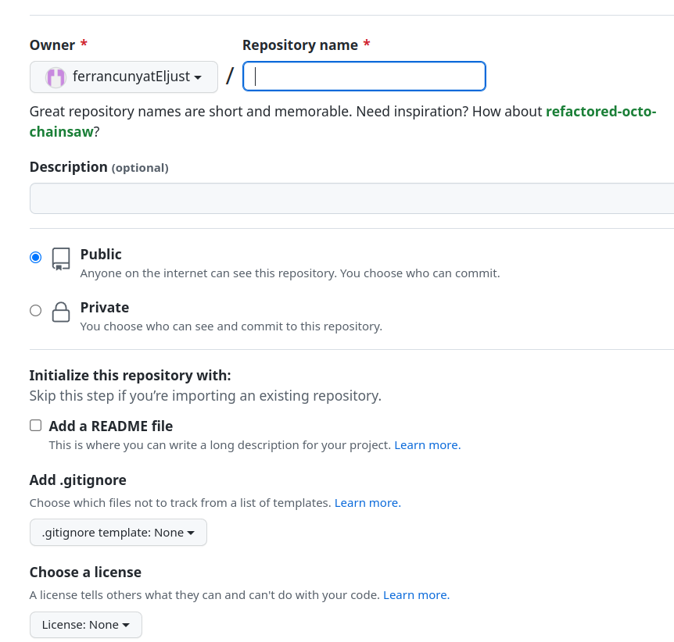Click Learn more link for README
This screenshot has height=642, width=674.
click(x=427, y=445)
